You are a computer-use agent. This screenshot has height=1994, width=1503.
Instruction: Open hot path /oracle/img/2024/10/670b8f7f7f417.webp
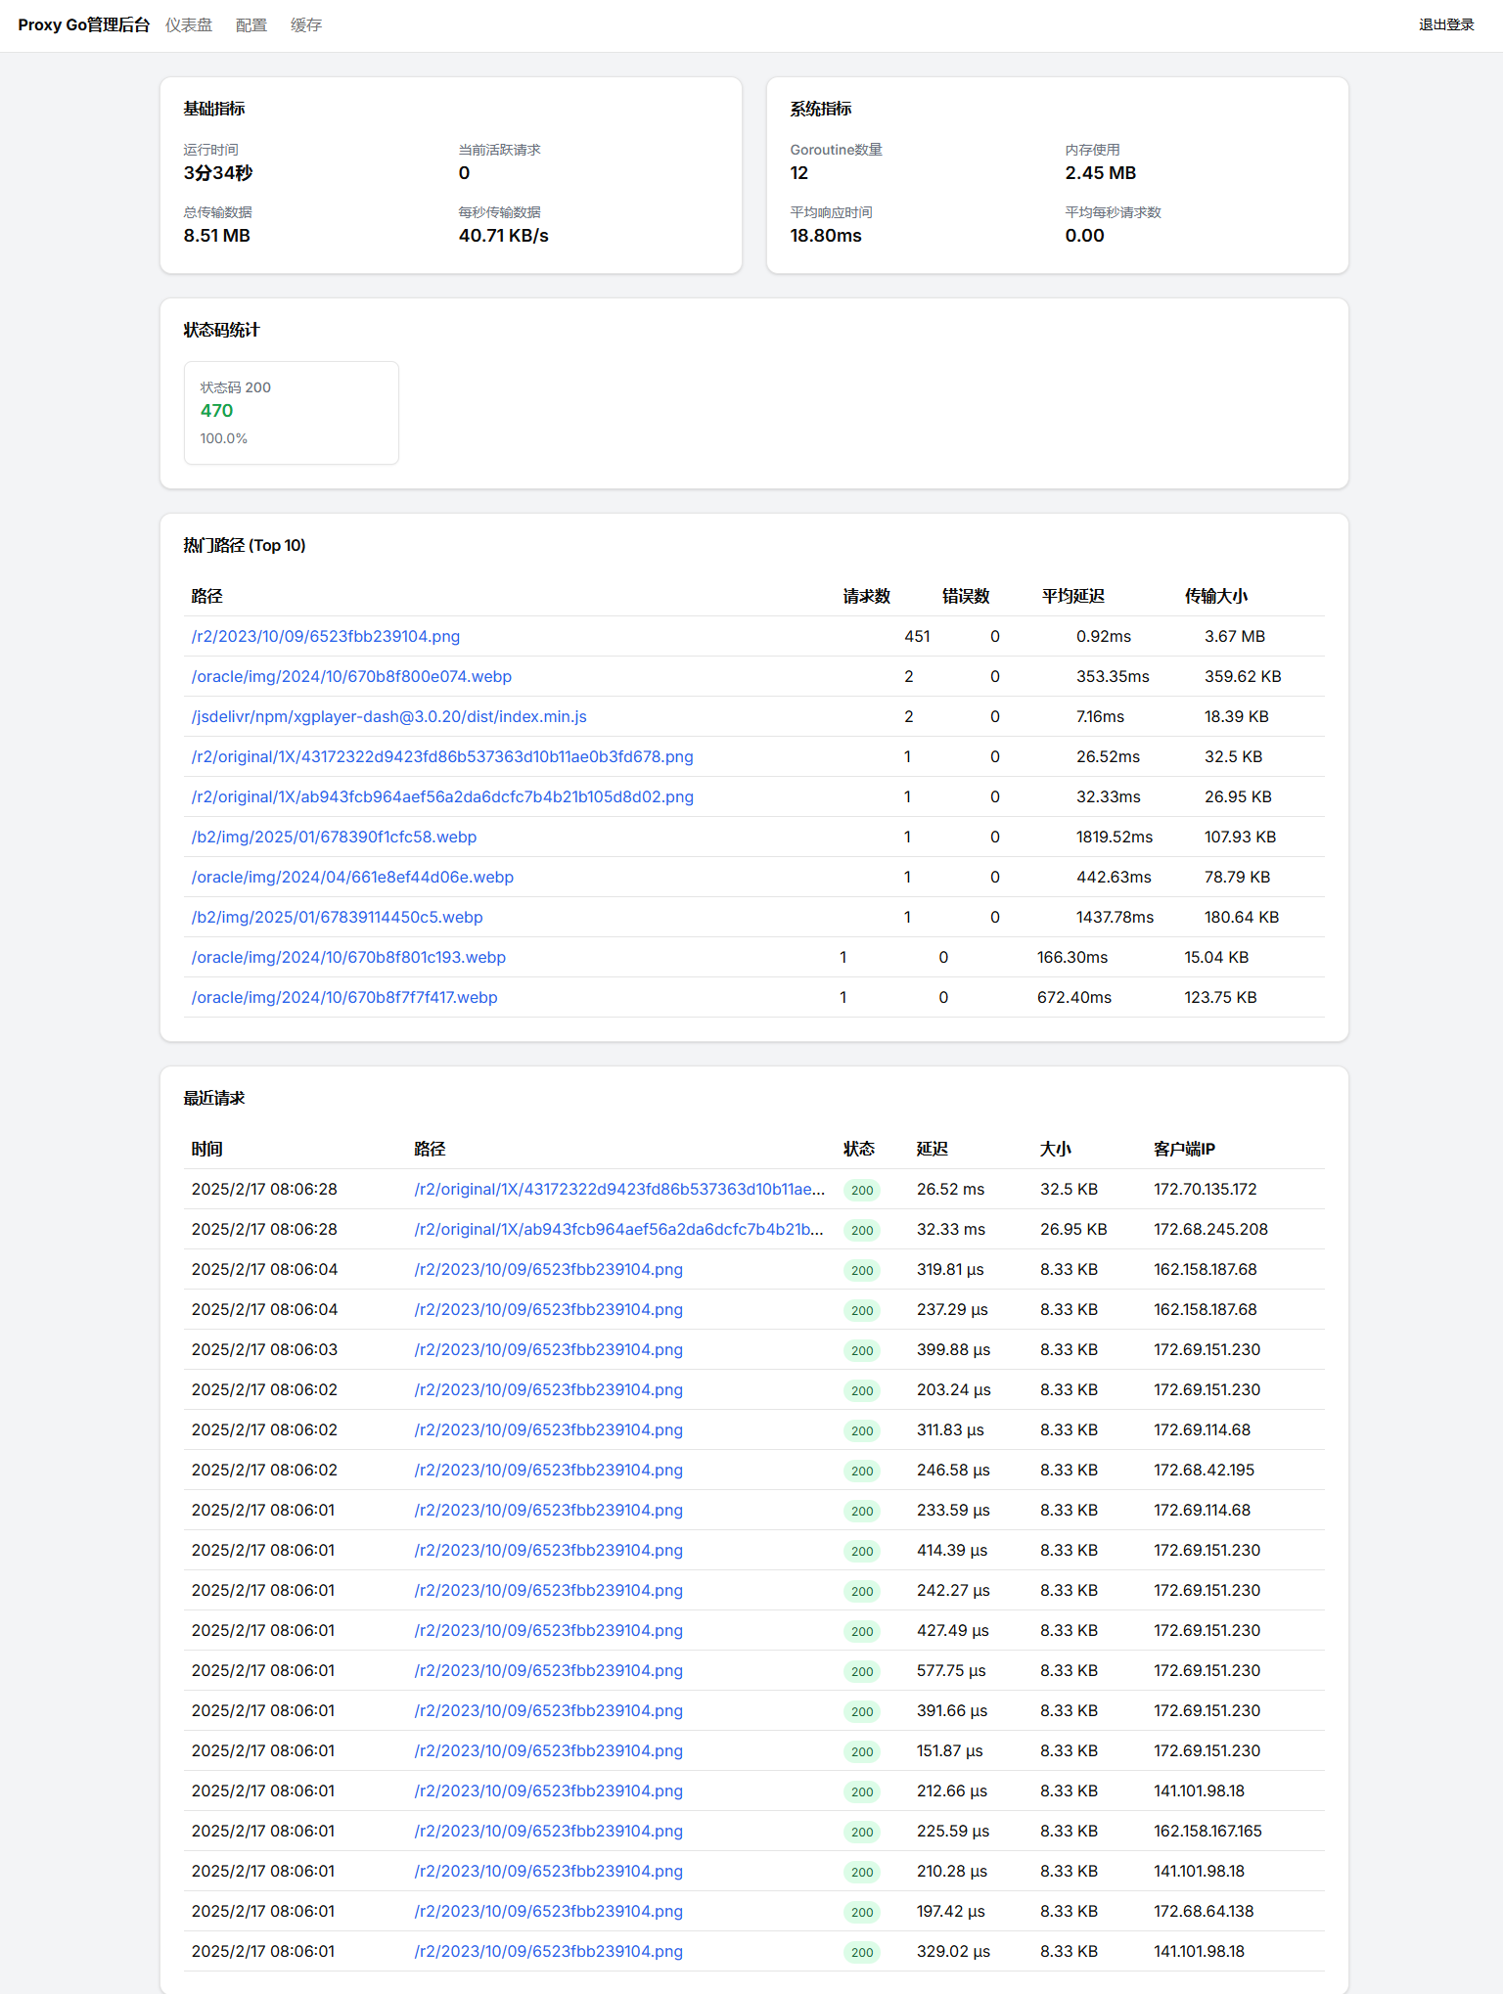coord(344,998)
